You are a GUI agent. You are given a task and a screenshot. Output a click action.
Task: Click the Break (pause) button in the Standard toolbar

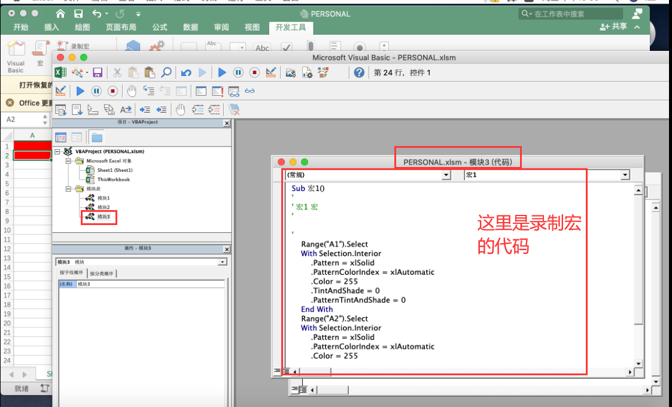[238, 72]
